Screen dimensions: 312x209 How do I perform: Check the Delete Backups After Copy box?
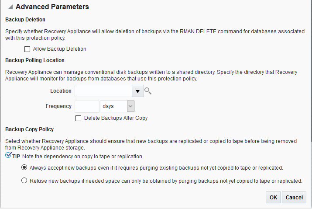(79, 118)
